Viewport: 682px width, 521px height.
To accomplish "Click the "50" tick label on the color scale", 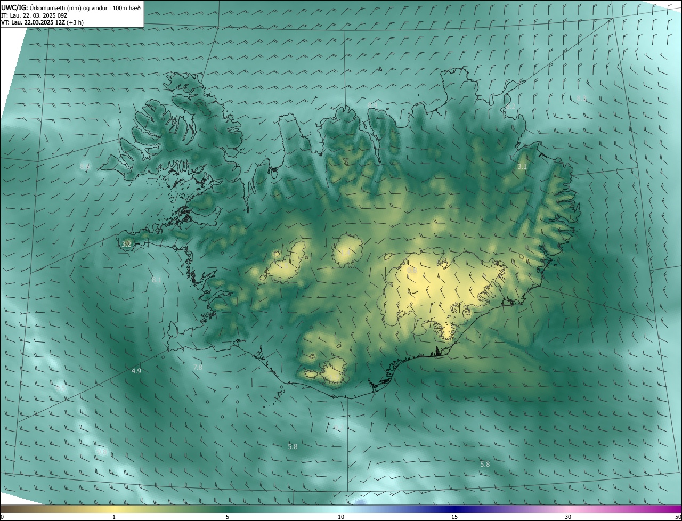I will [x=678, y=517].
